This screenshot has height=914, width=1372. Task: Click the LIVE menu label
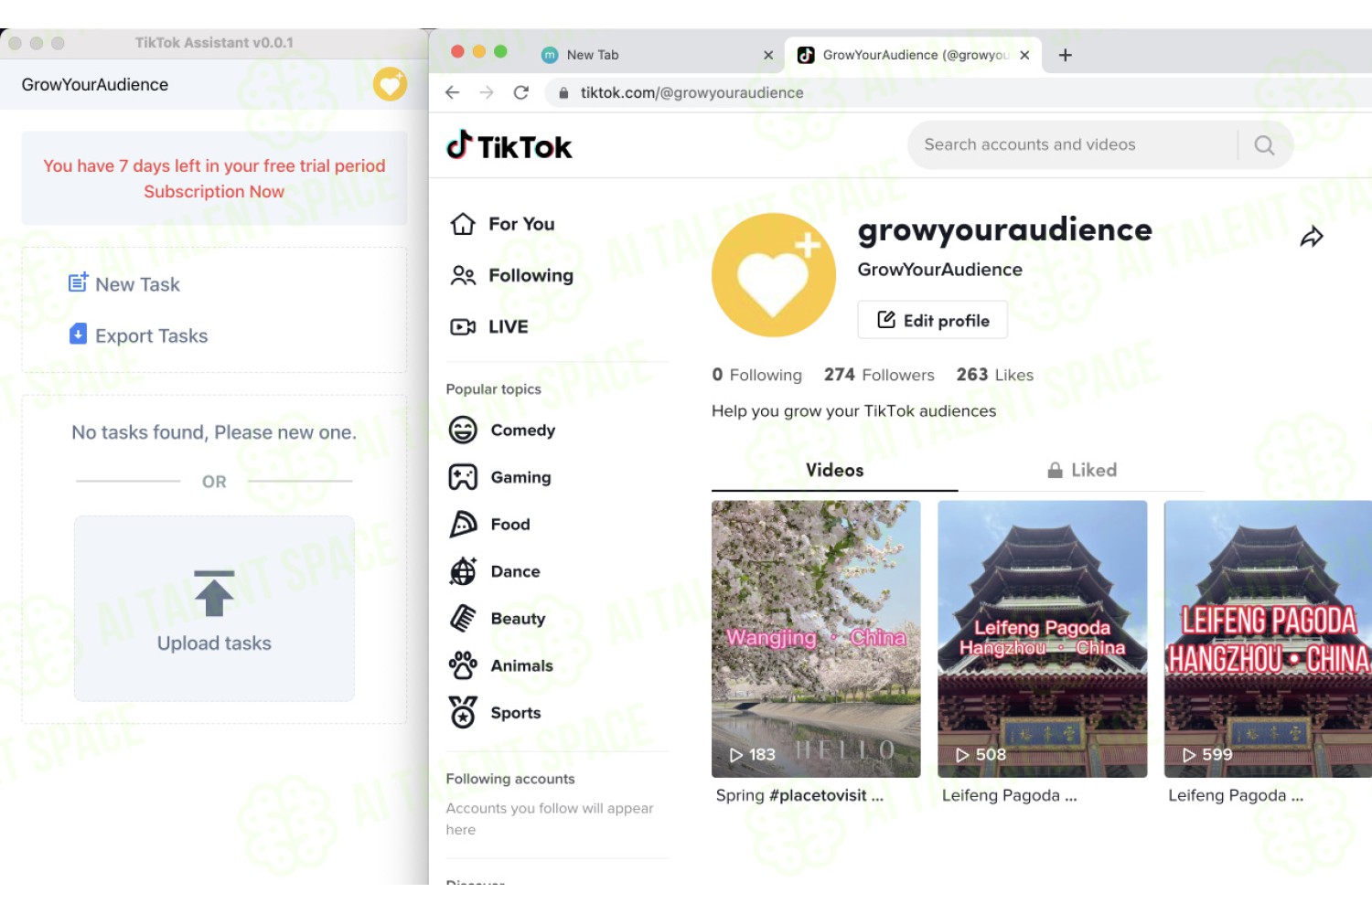pos(509,326)
